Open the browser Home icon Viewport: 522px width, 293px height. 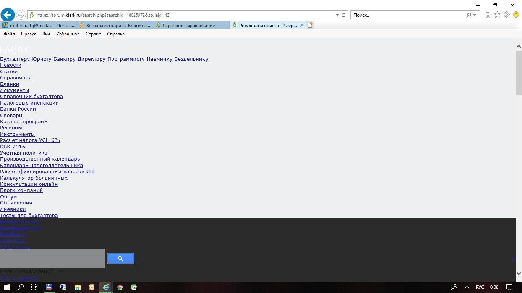(488, 15)
